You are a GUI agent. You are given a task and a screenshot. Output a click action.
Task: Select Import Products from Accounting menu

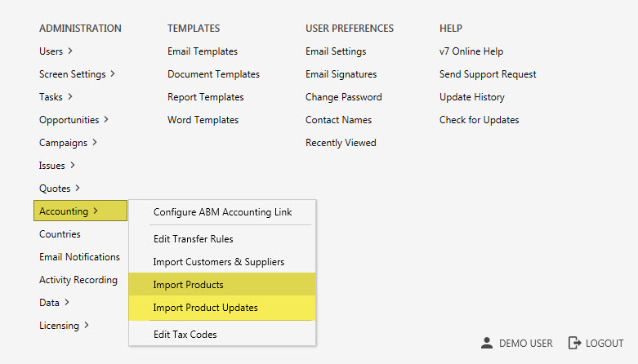coord(188,285)
